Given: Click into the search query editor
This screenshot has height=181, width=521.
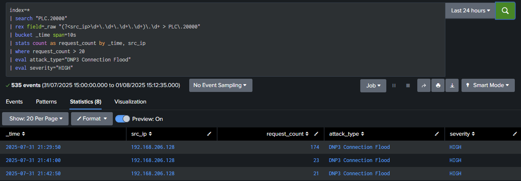Looking at the screenshot, I should click(225, 39).
